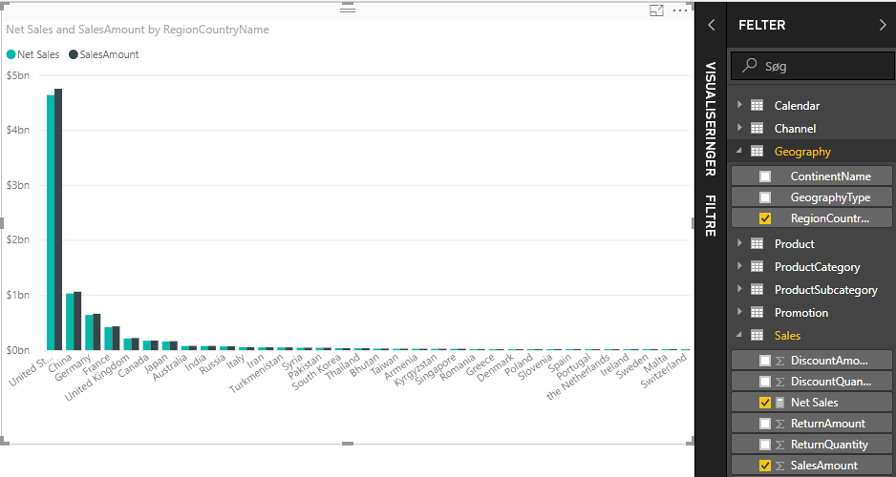The height and width of the screenshot is (477, 896).
Task: Click the drag handle at the chart top
Action: pos(348,9)
